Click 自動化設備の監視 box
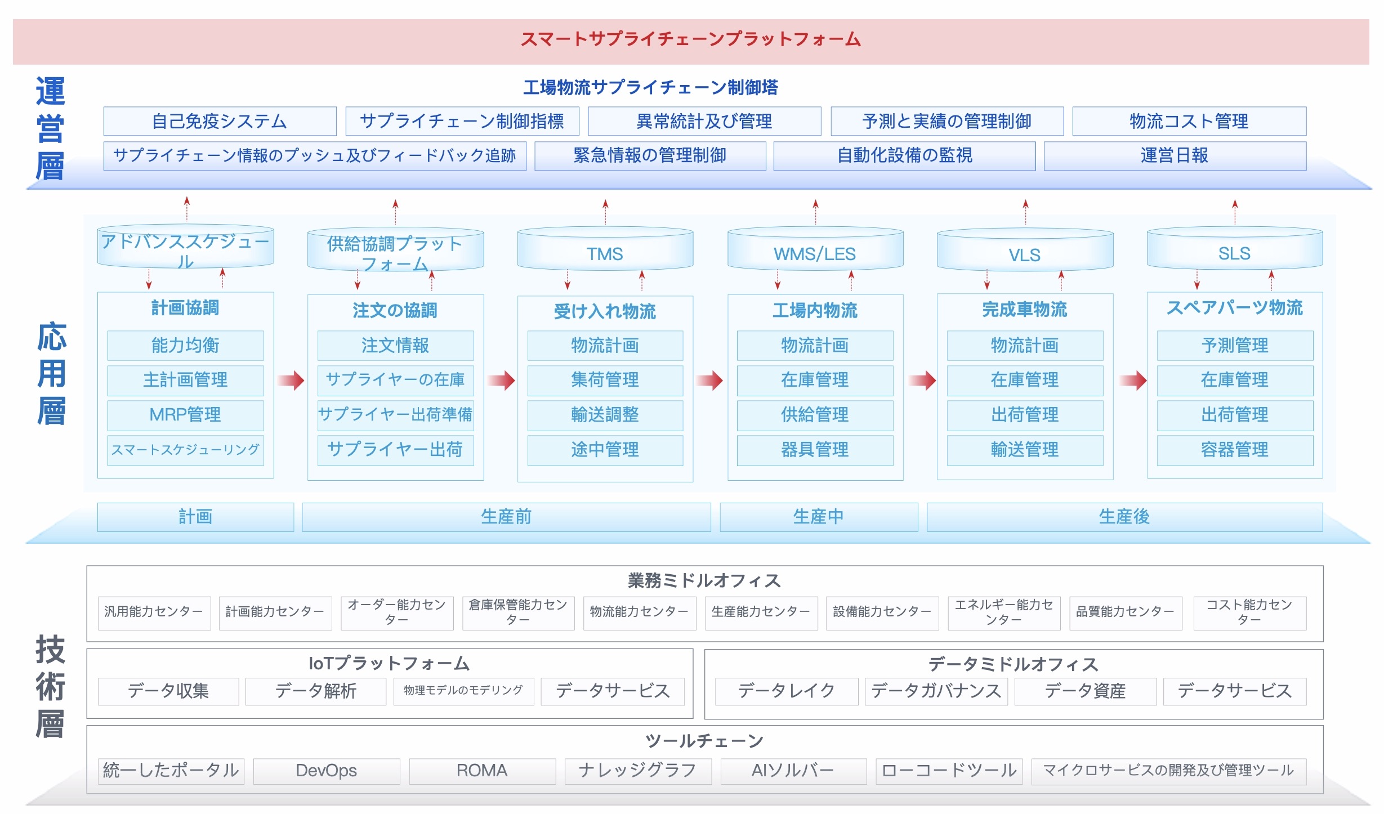The height and width of the screenshot is (814, 1384). [x=904, y=155]
